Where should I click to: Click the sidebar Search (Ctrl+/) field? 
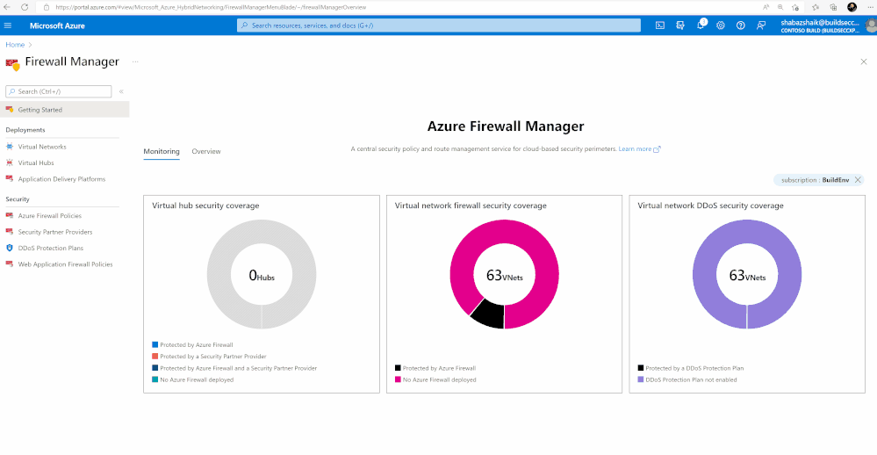click(x=59, y=91)
